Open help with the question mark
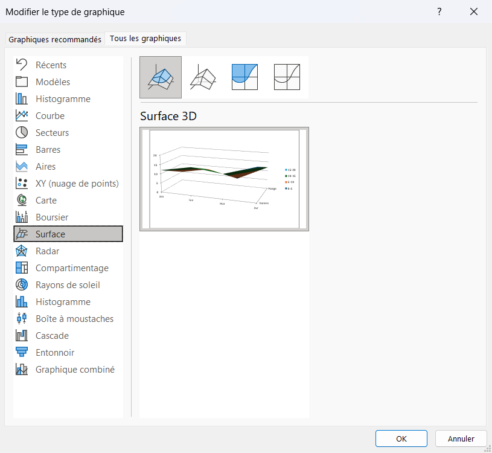 pyautogui.click(x=439, y=11)
